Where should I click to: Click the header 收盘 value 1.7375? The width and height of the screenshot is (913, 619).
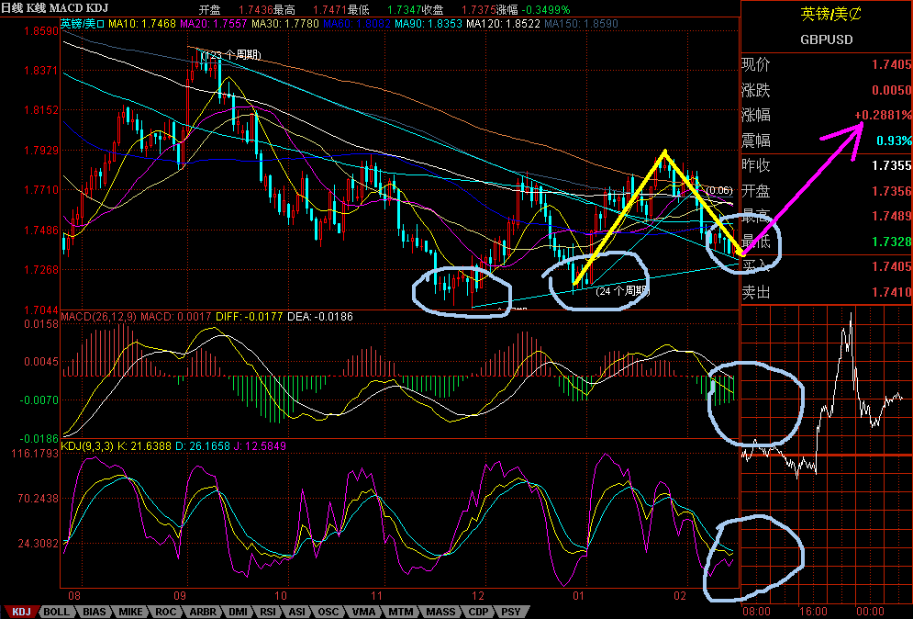(479, 10)
